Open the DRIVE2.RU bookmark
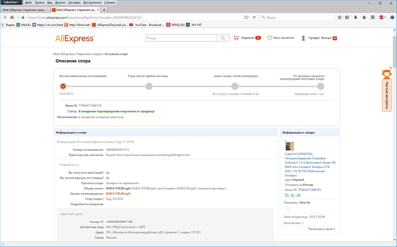The height and width of the screenshot is (247, 397). click(175, 25)
